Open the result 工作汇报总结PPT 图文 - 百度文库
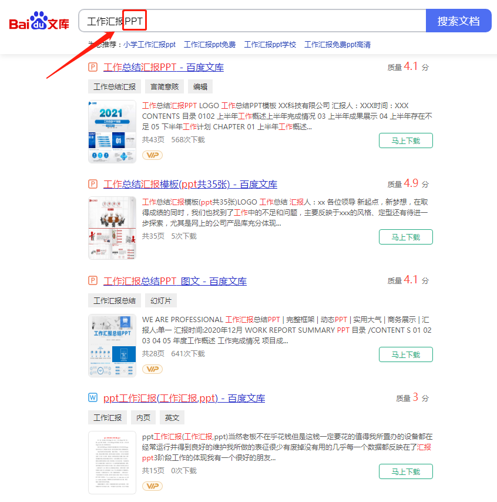Image resolution: width=497 pixels, height=502 pixels. point(174,281)
